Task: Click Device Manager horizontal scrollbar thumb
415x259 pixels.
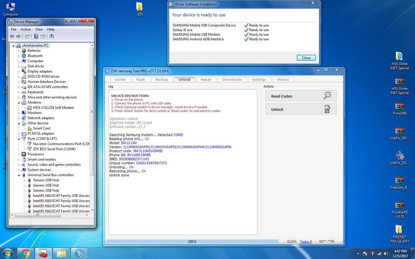Action: 38,215
